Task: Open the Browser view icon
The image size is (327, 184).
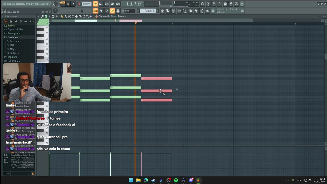Action: 185,11
